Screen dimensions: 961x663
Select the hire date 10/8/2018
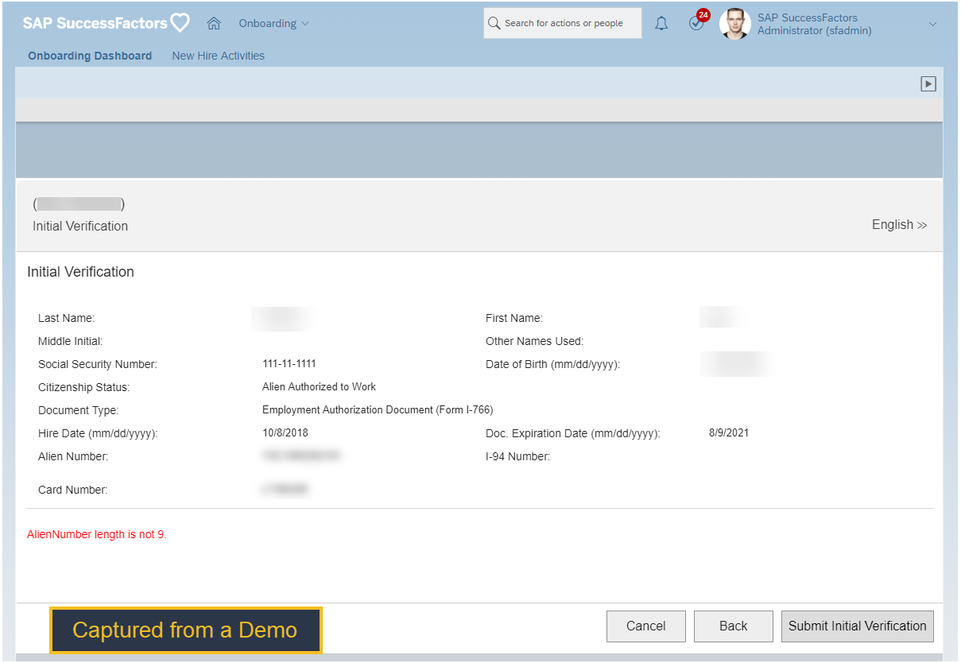point(285,433)
